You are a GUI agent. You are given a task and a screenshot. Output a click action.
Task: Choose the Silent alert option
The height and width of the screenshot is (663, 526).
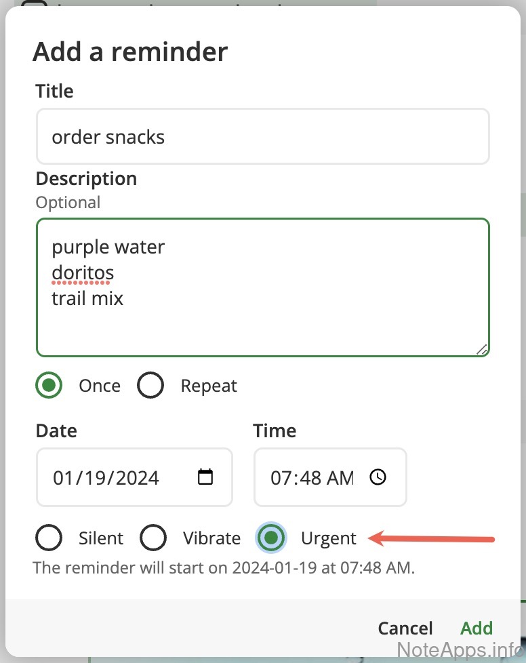(x=49, y=538)
